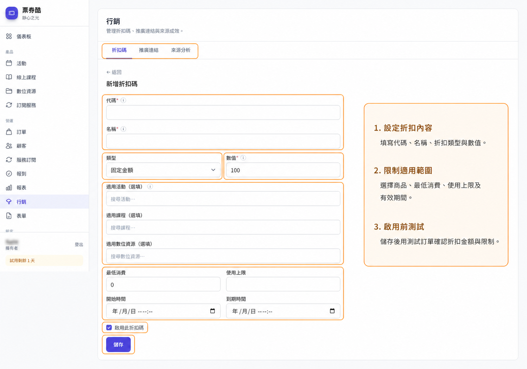The width and height of the screenshot is (527, 369).
Task: Click the 搜尋活動 search field
Action: (223, 199)
